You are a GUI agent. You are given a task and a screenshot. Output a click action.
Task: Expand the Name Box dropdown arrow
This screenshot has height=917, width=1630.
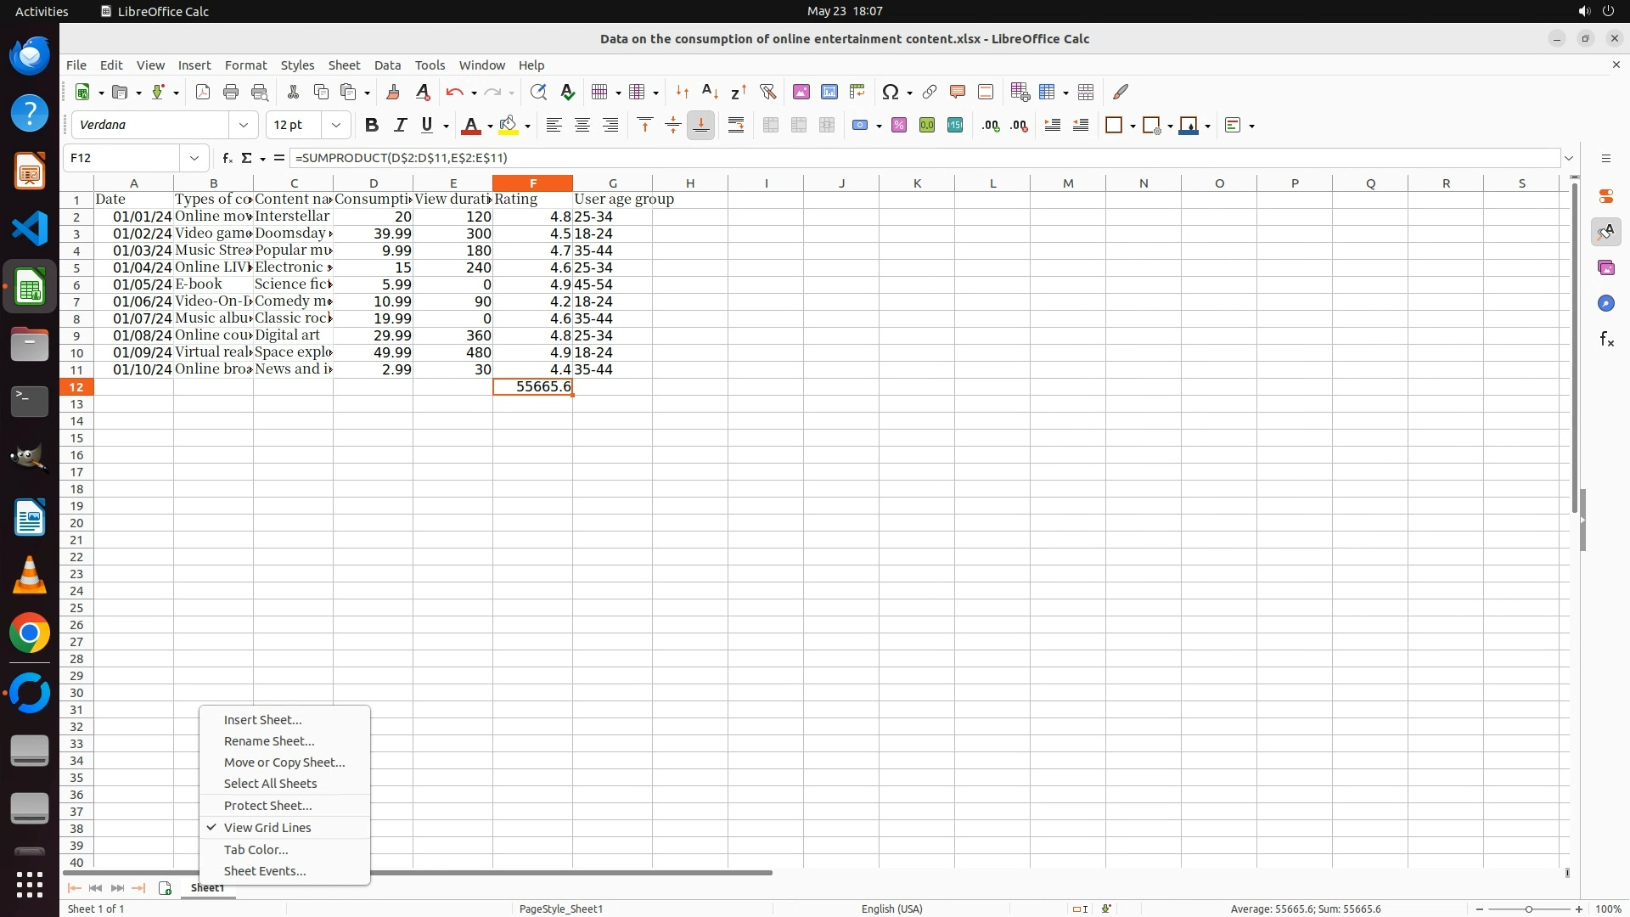point(194,158)
